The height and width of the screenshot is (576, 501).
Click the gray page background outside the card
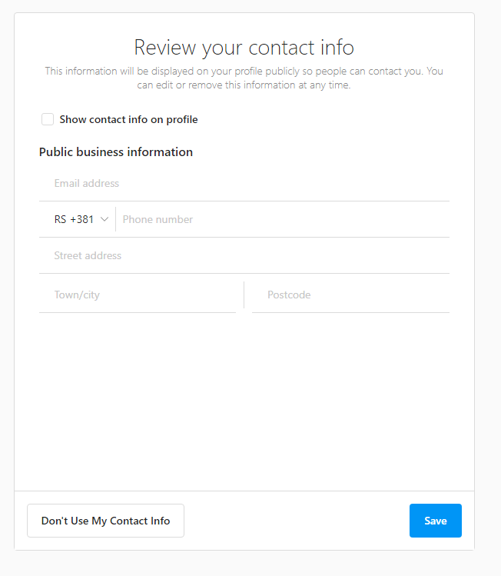coord(488,287)
